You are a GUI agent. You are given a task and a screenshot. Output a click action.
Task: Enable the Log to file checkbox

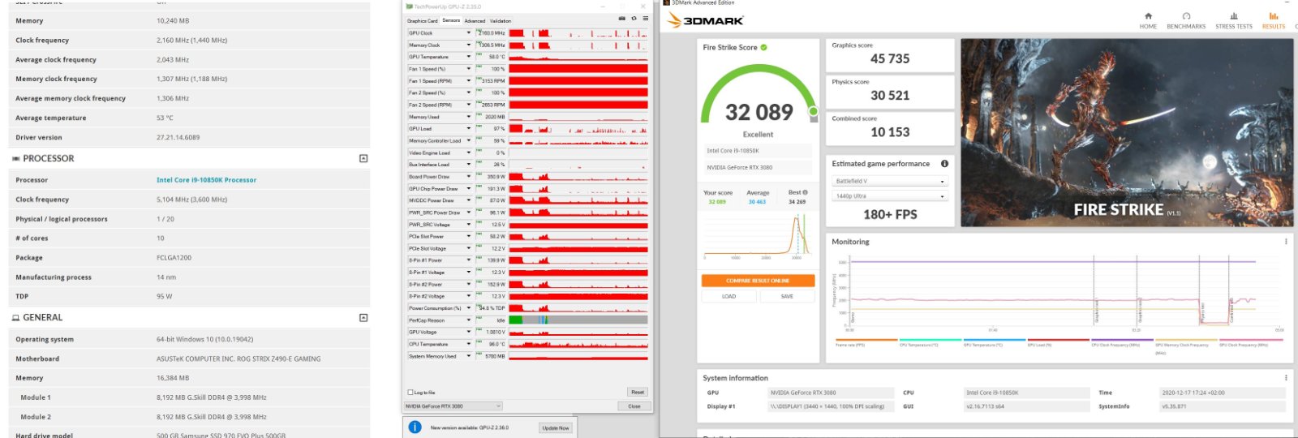(410, 393)
